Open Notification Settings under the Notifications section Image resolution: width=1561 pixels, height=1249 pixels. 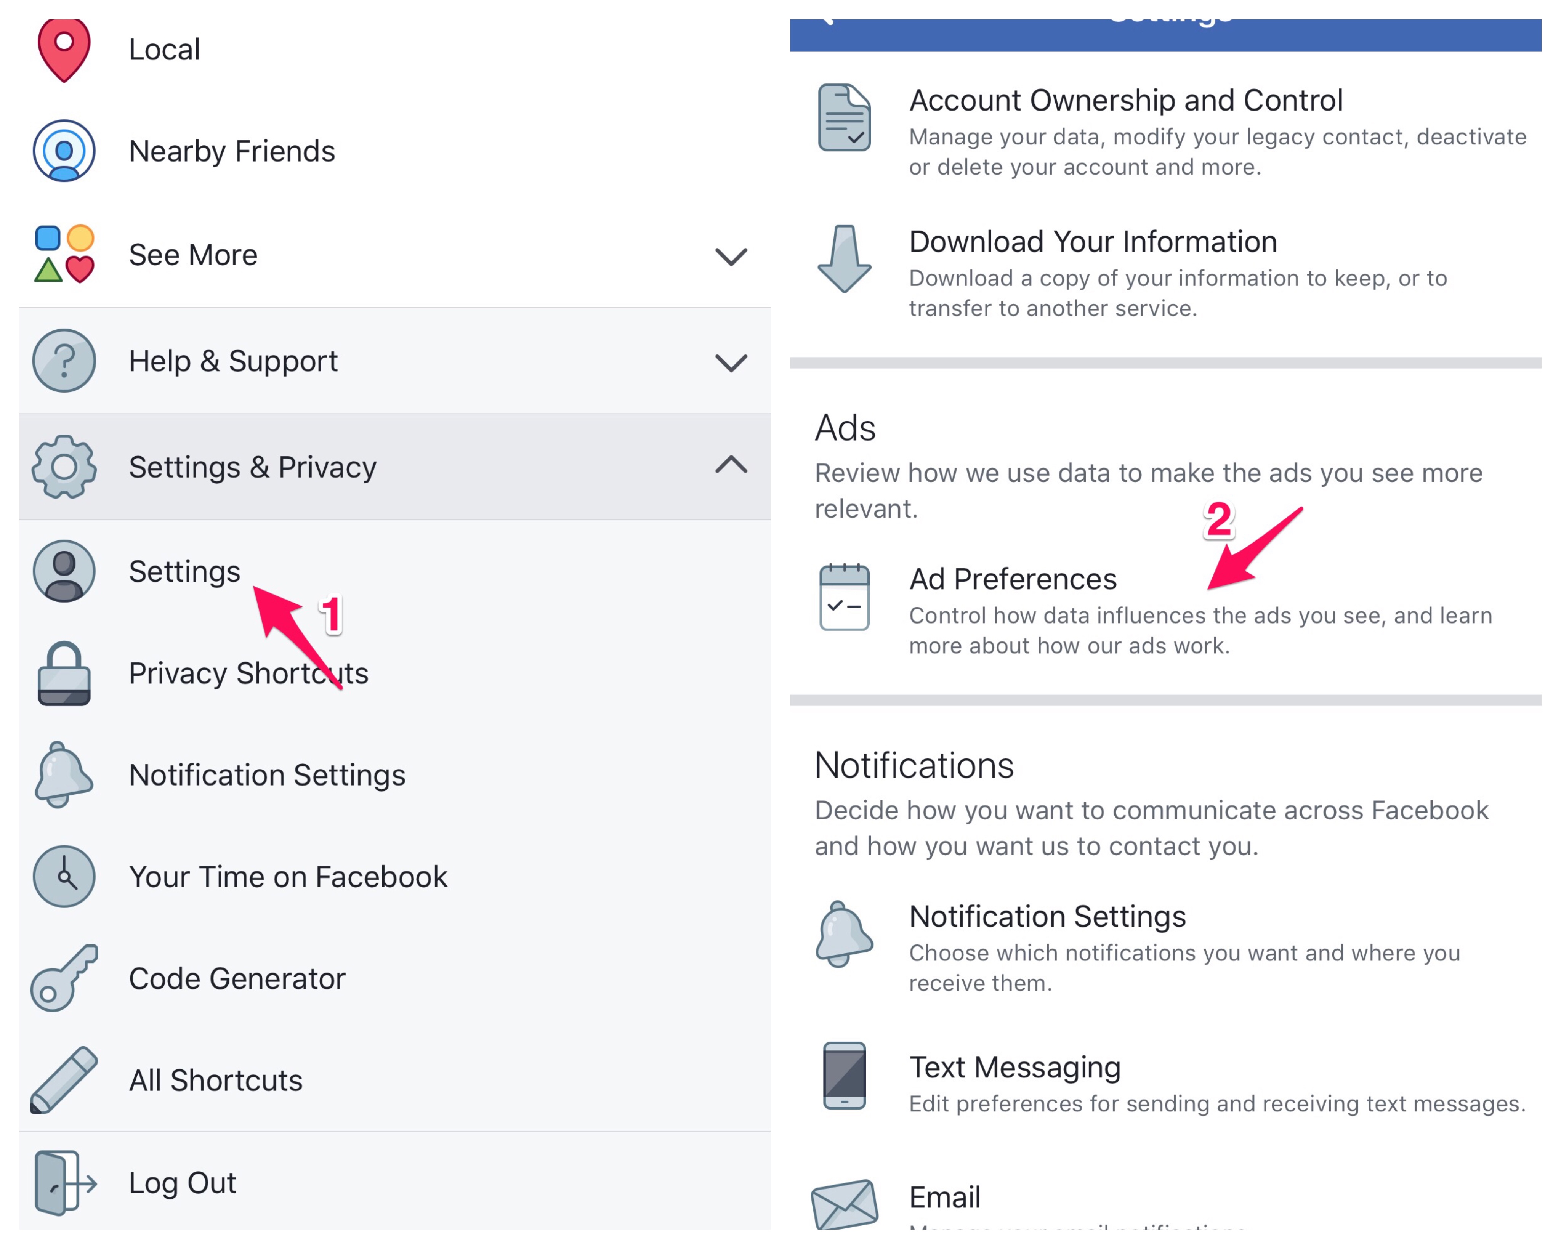[1047, 917]
